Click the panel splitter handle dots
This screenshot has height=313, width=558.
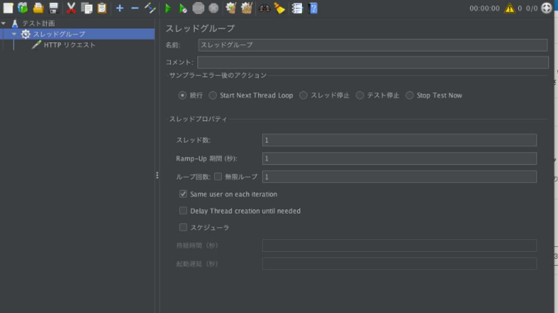pos(157,175)
